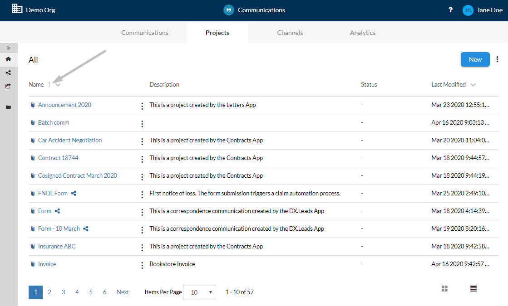Open the JD user avatar
The height and width of the screenshot is (306, 508).
(468, 10)
